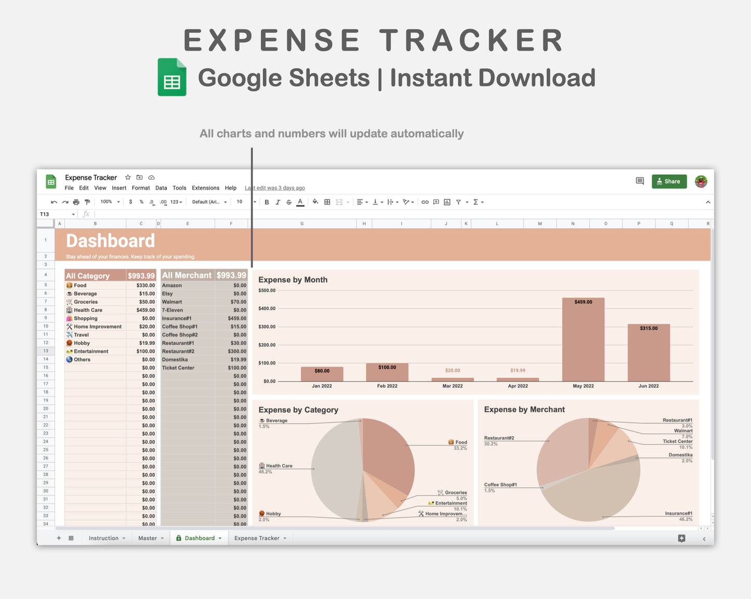Apply currency format with the dollar icon
This screenshot has width=751, height=599.
130,202
